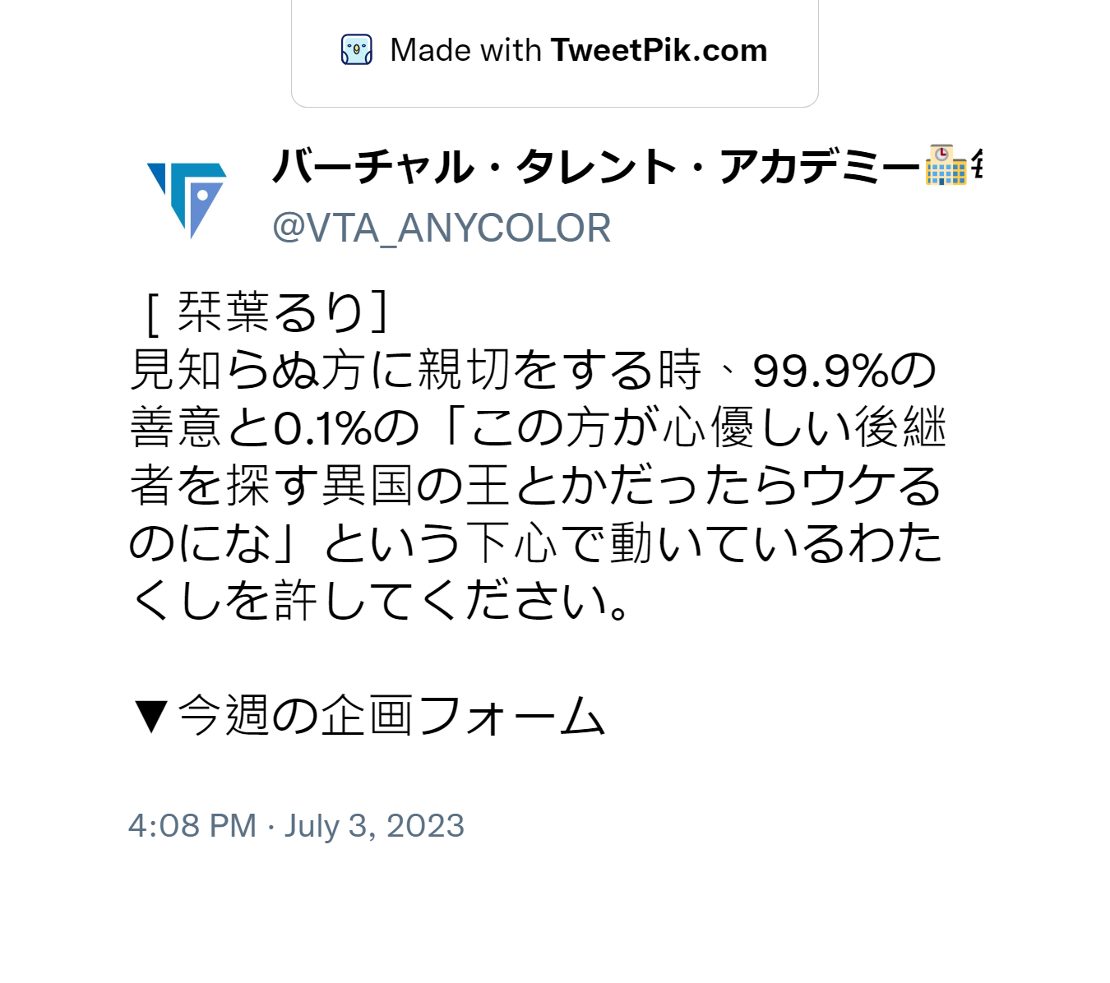The height and width of the screenshot is (983, 1110).
Task: Open the VTA triangular logo avatar
Action: click(x=187, y=200)
